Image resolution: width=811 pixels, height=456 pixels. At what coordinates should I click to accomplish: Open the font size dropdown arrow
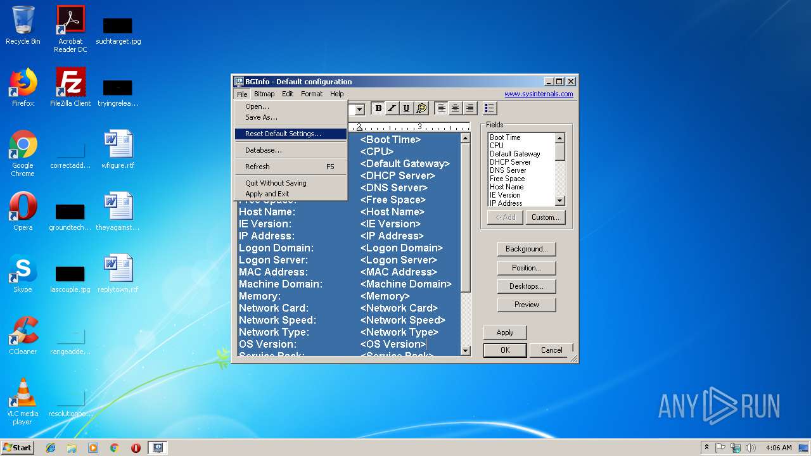[359, 109]
